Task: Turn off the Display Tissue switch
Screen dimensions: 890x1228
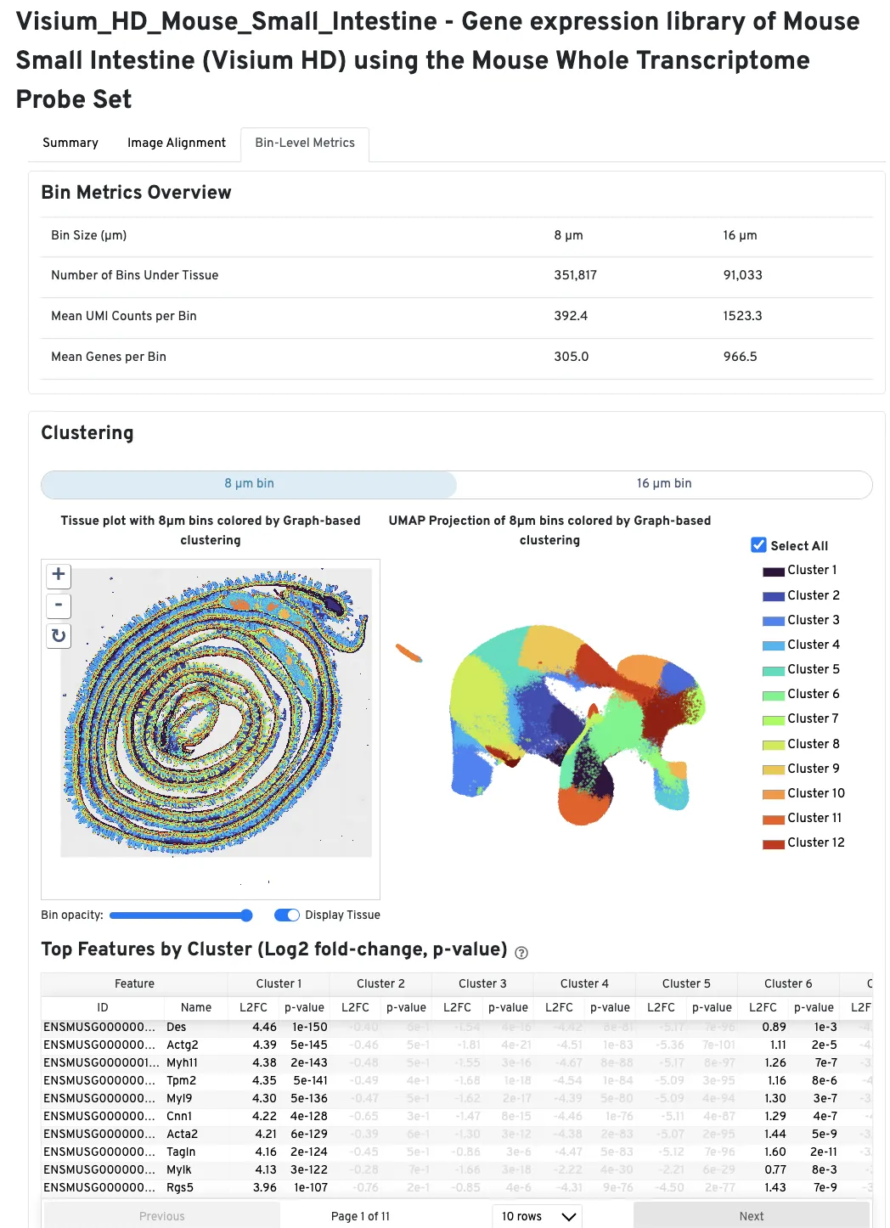Action: coord(287,915)
